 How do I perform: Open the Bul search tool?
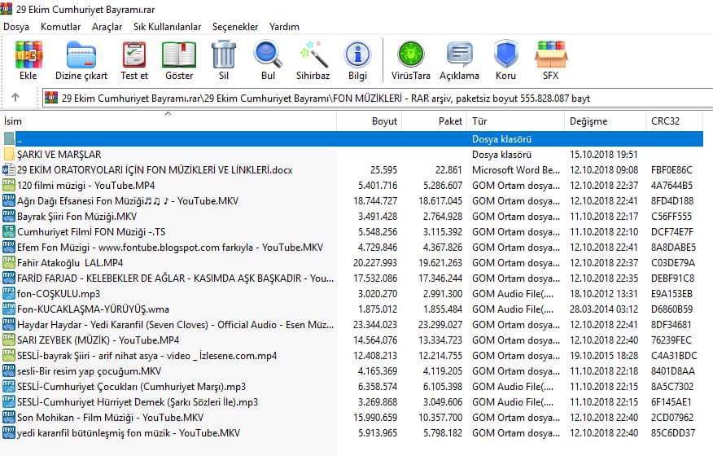(x=268, y=59)
